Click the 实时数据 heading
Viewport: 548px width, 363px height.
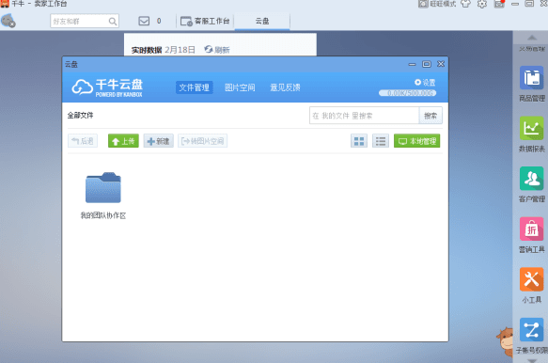147,50
